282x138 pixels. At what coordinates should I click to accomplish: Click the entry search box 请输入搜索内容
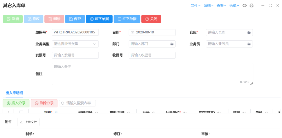click(x=77, y=103)
